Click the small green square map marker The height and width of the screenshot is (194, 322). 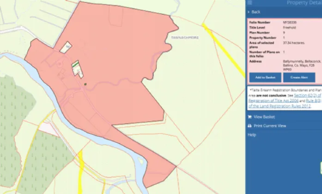(85, 84)
